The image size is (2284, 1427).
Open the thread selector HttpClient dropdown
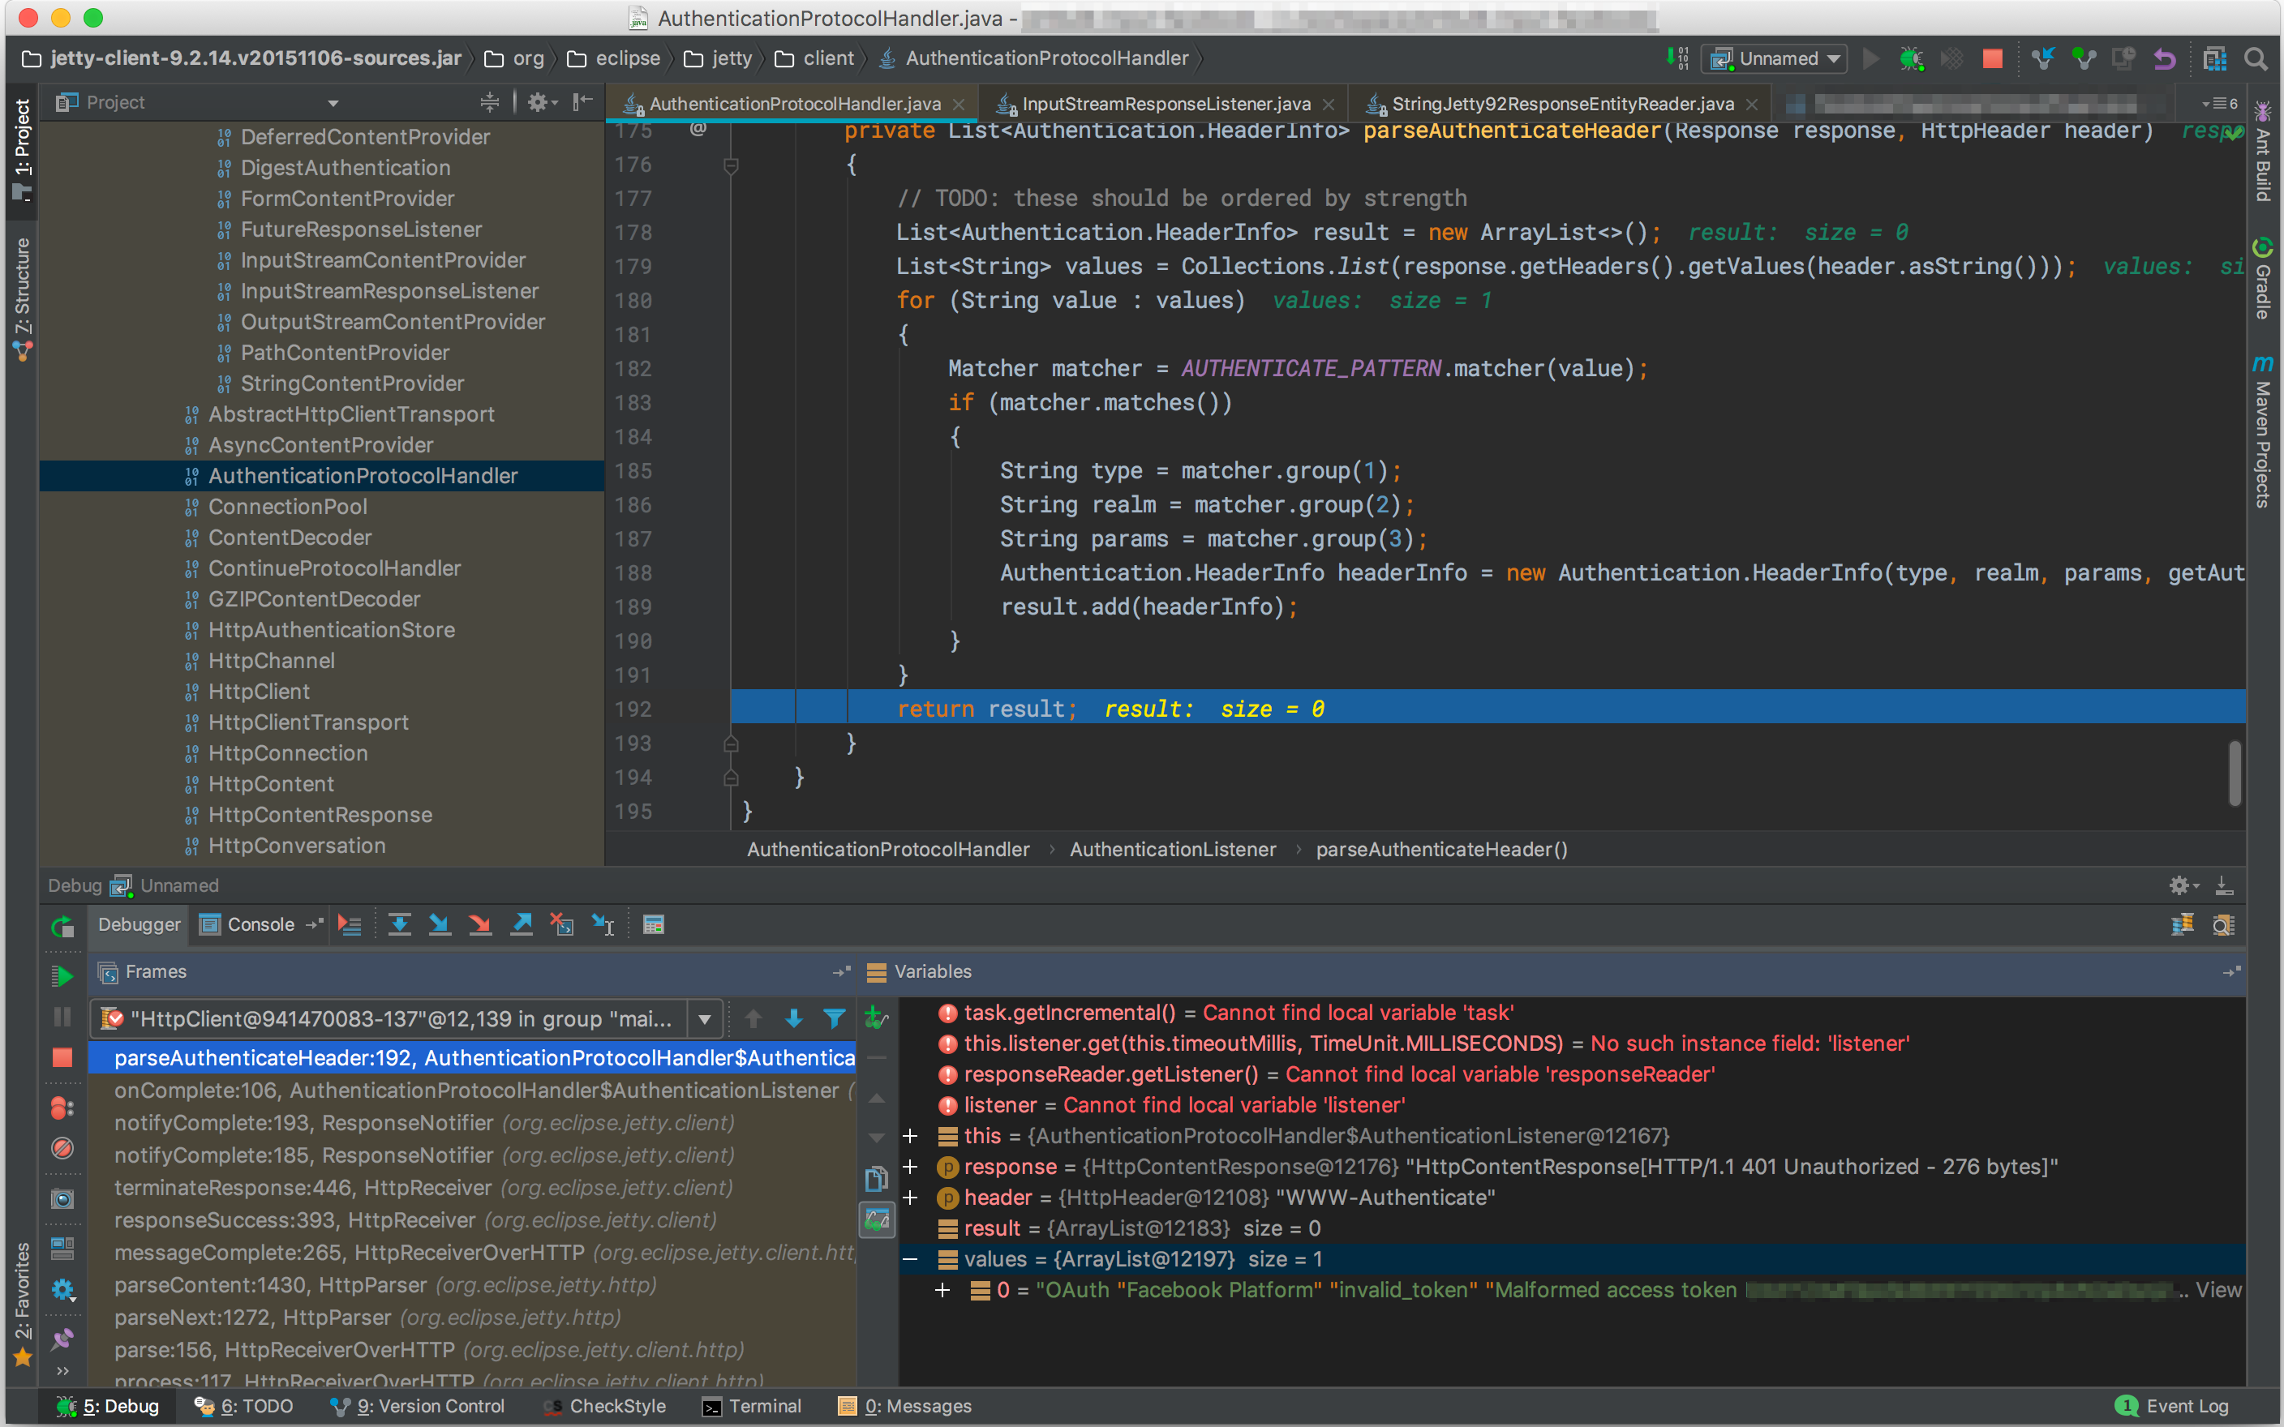tap(407, 1018)
